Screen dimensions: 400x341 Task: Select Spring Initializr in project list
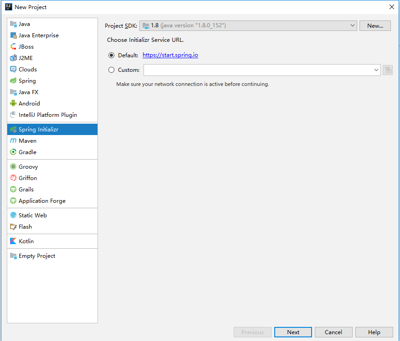(x=38, y=130)
